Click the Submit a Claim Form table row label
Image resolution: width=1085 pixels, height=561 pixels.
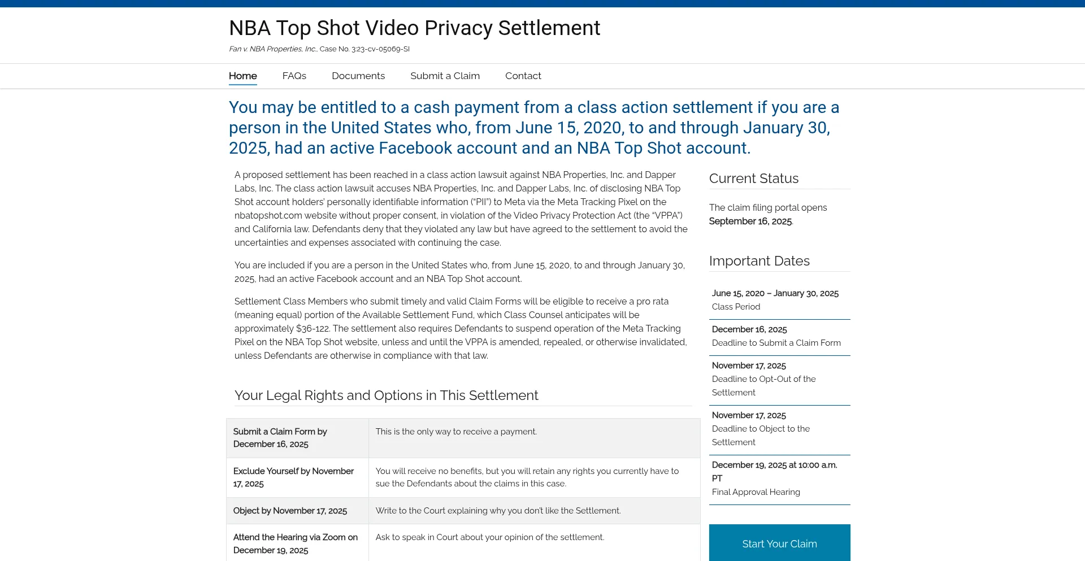coord(280,438)
